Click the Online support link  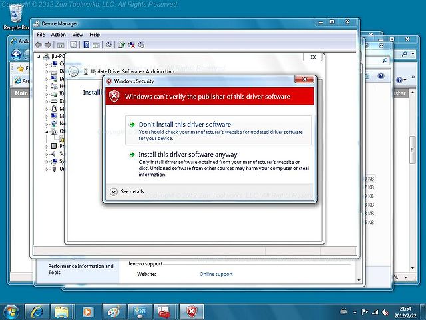(216, 274)
